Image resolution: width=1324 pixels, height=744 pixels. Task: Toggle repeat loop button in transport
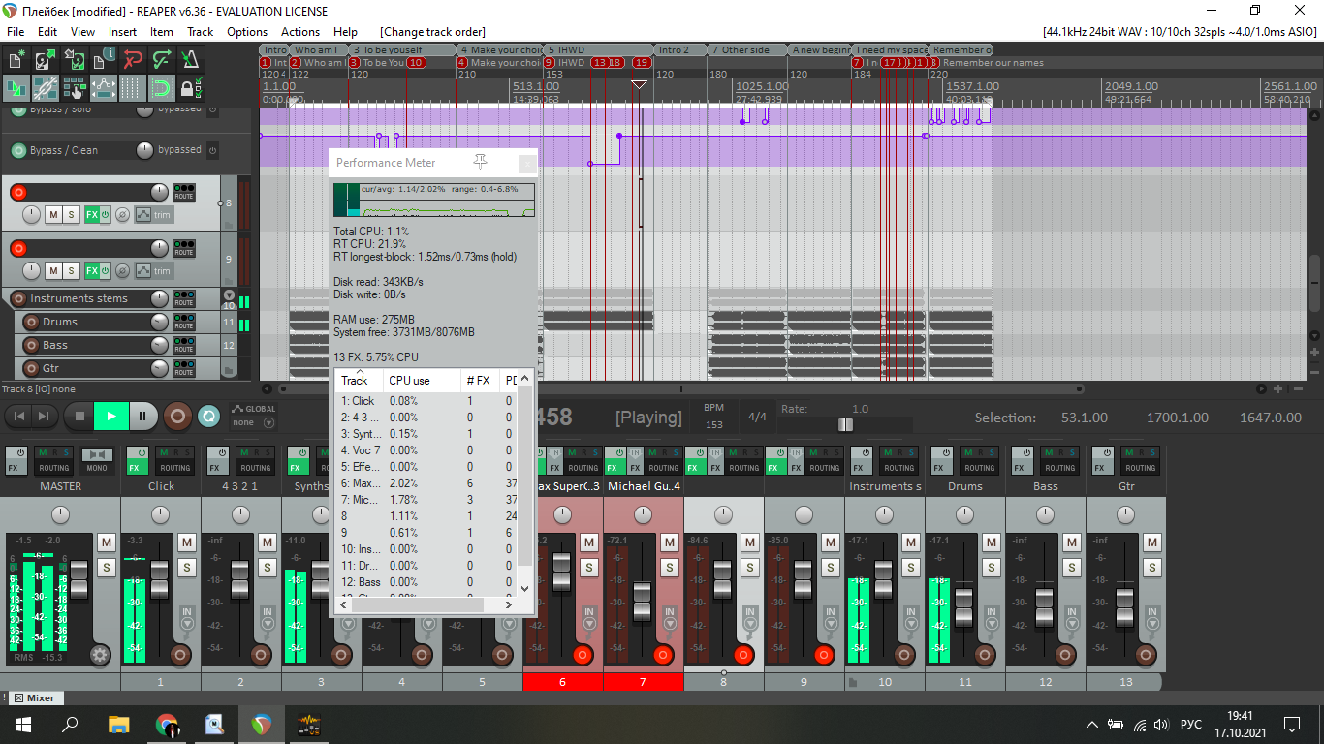point(208,417)
